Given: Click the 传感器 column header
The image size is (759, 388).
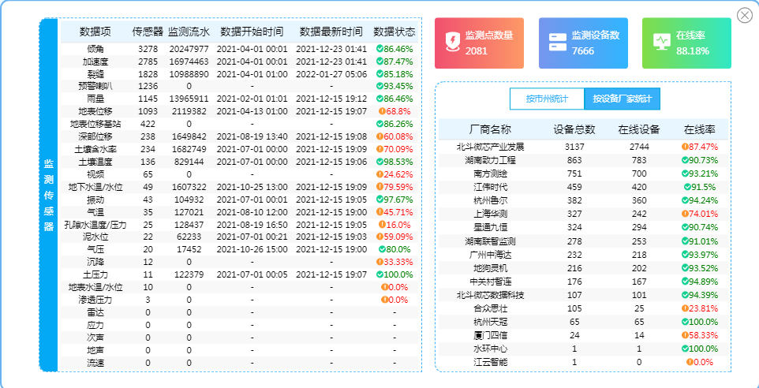Looking at the screenshot, I should (148, 32).
